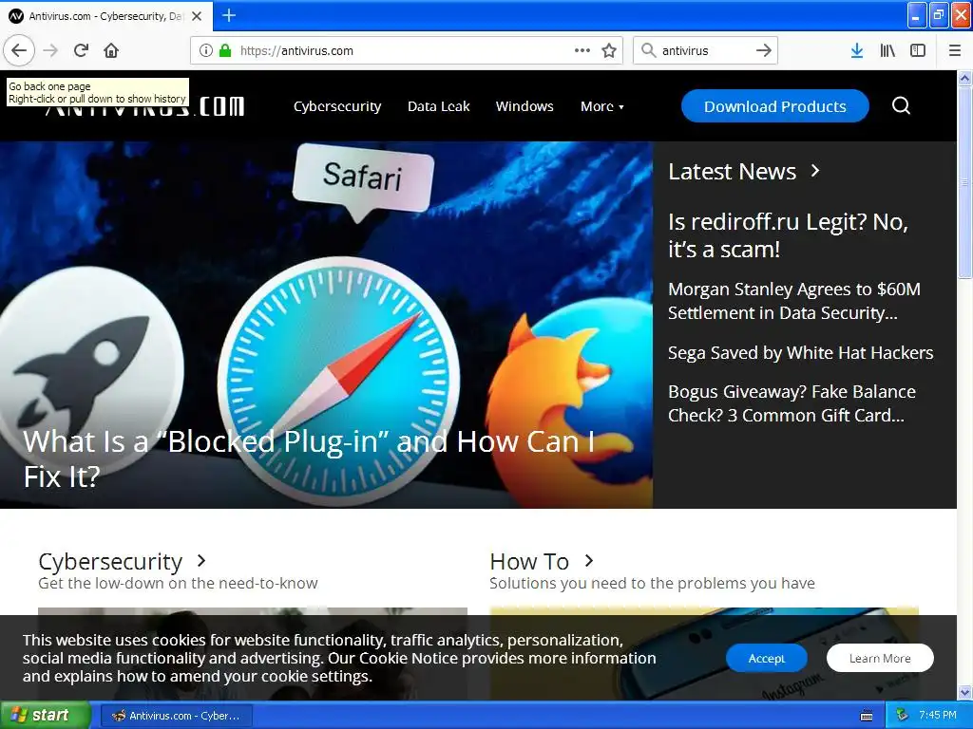This screenshot has height=729, width=973.
Task: Click the page vertical scrollbar thumb
Action: pos(964,181)
